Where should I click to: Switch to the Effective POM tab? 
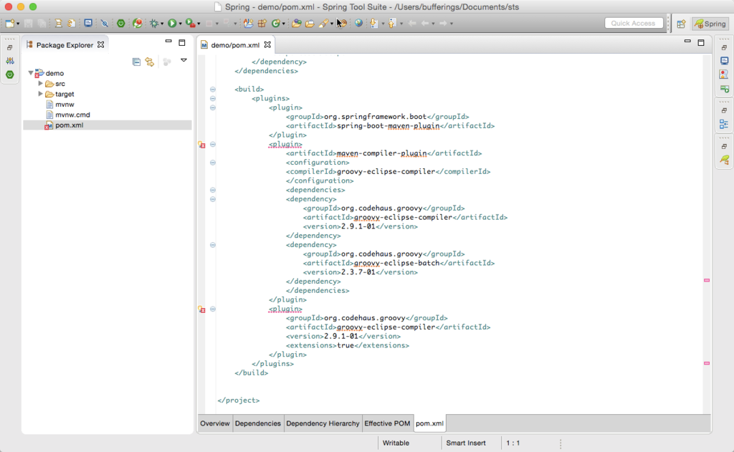pos(387,423)
